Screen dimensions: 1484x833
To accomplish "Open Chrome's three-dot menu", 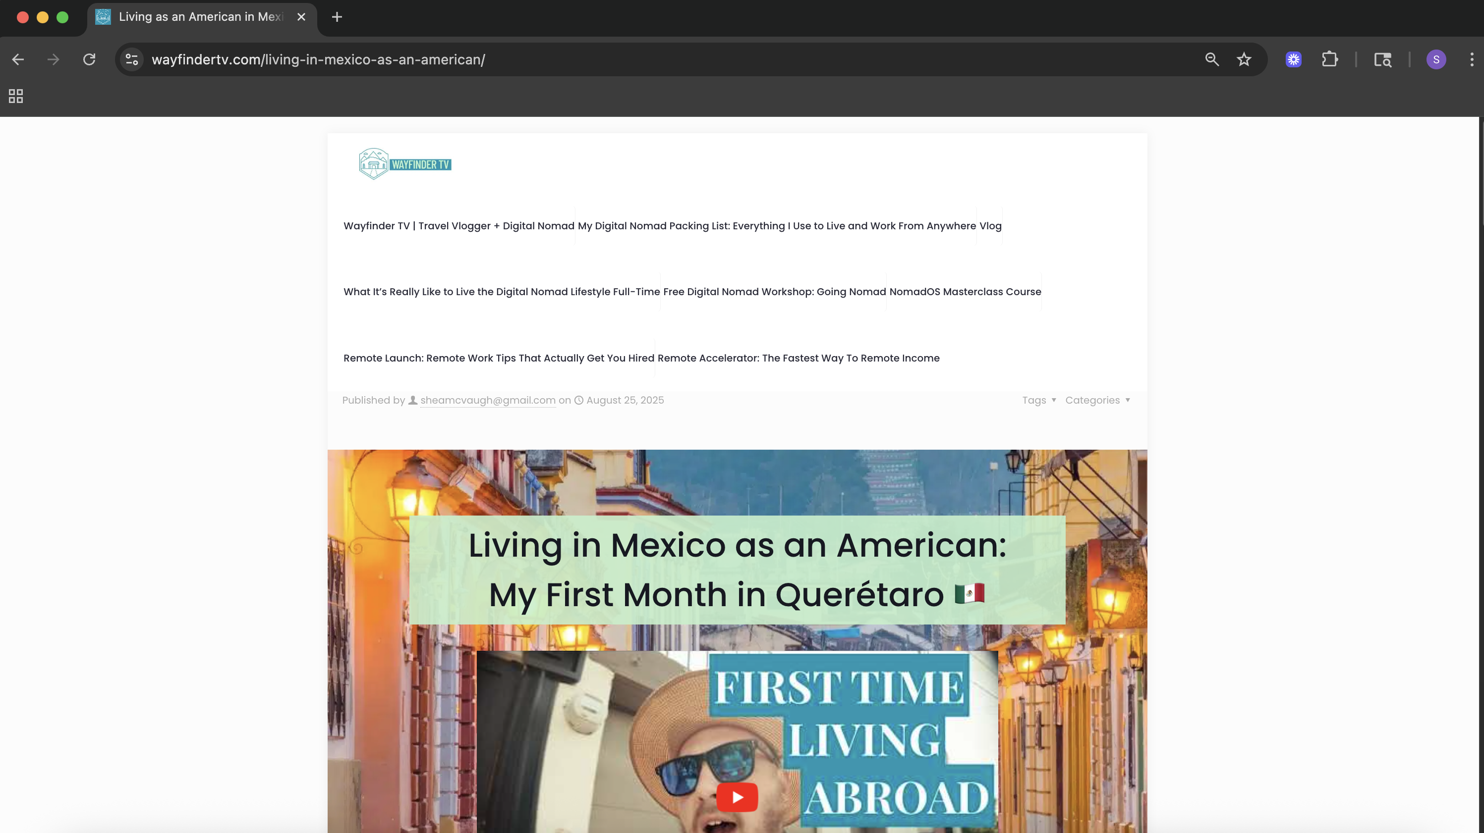I will (1472, 59).
